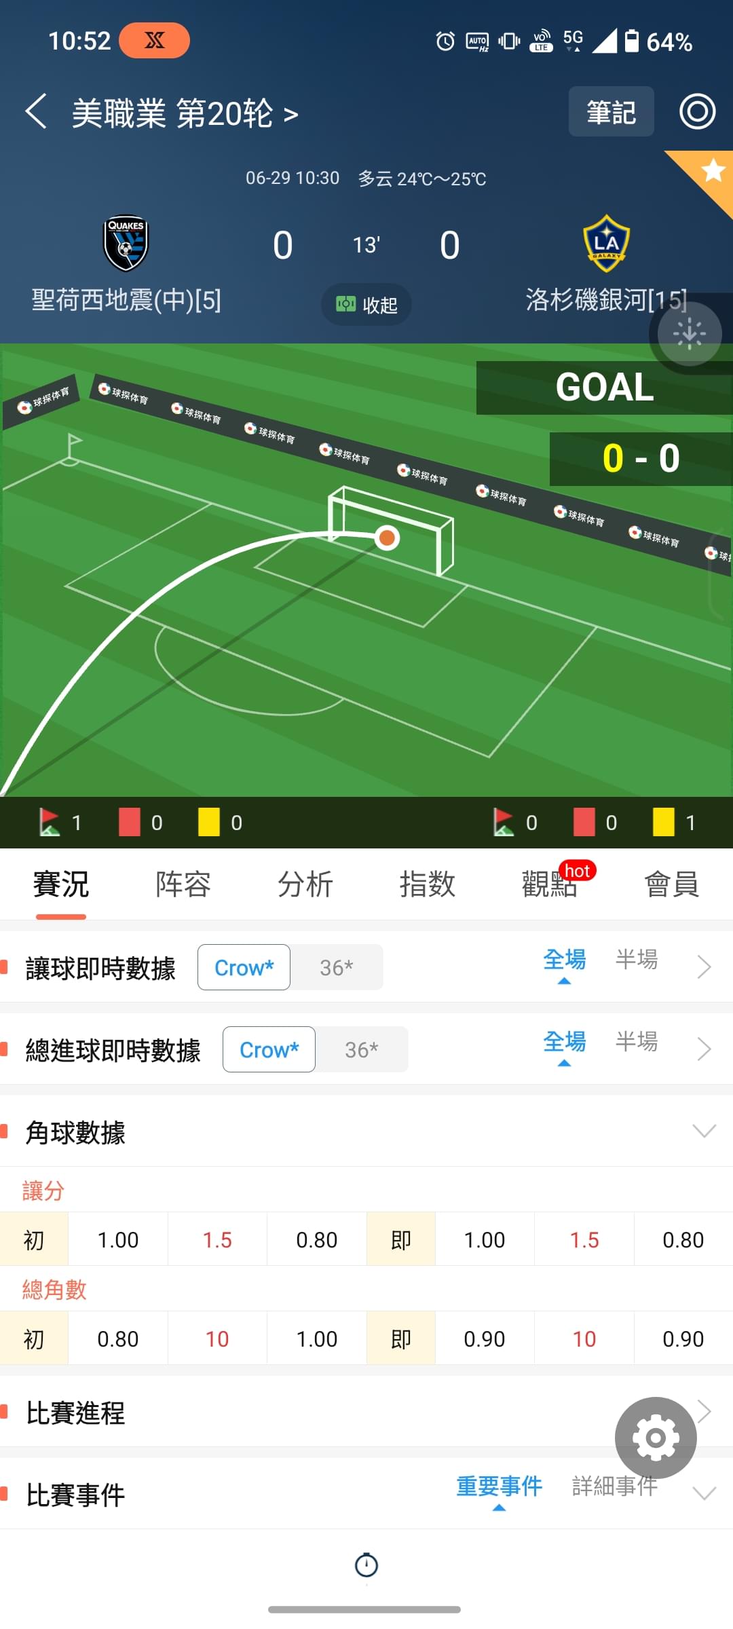Click the orange ball on the pitch animation
The image size is (733, 1629).
point(387,538)
